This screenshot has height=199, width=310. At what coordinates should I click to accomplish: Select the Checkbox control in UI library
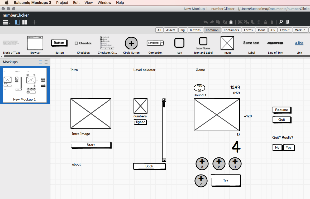point(83,43)
